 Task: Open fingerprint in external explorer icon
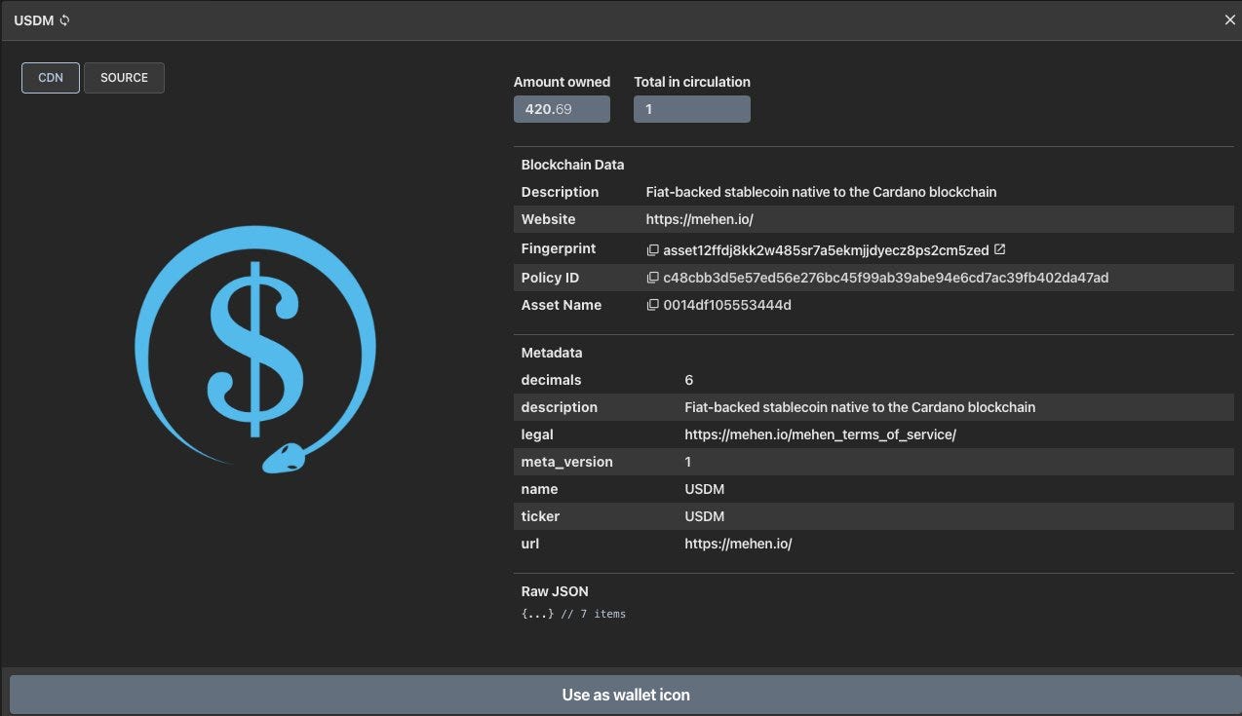click(999, 249)
